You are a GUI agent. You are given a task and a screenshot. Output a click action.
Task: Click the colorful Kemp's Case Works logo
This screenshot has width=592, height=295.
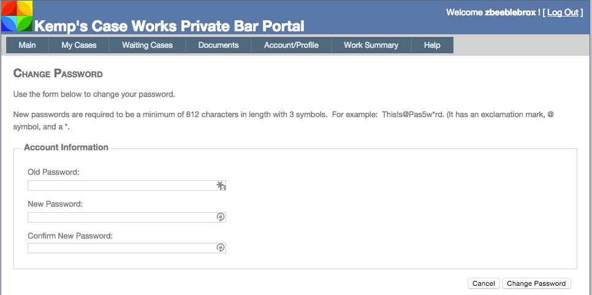click(17, 16)
